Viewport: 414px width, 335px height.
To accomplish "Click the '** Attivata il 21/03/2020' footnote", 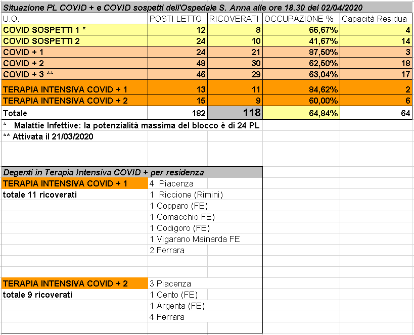I will [x=45, y=136].
